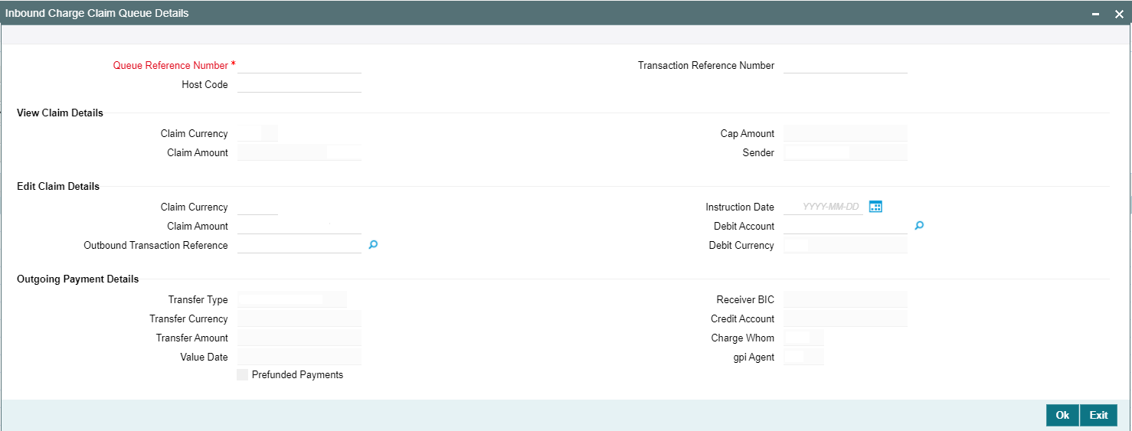Click the Debit Currency field
Image resolution: width=1132 pixels, height=431 pixels.
coord(846,245)
